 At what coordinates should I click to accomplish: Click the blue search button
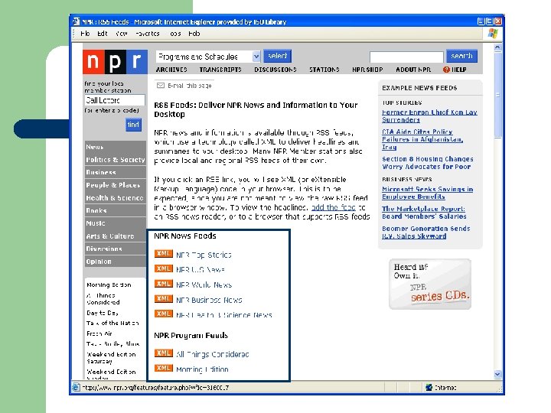point(461,56)
